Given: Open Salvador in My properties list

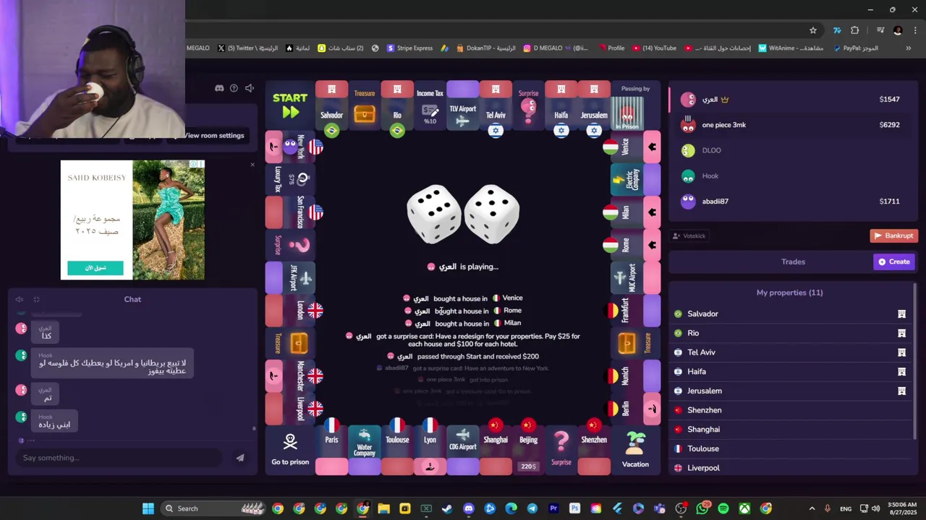Looking at the screenshot, I should tap(789, 313).
